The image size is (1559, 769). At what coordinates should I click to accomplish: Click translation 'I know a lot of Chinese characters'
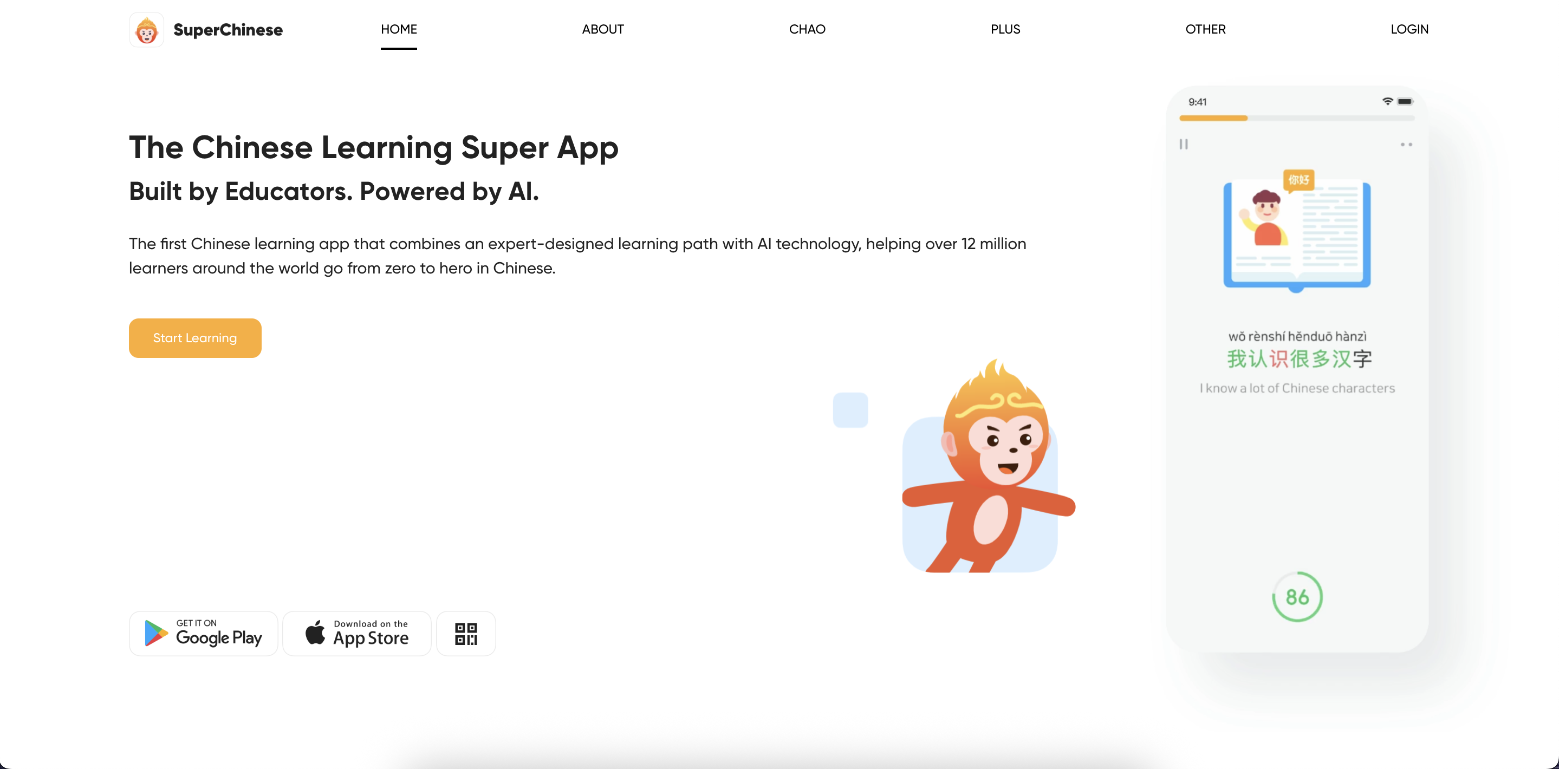point(1297,388)
